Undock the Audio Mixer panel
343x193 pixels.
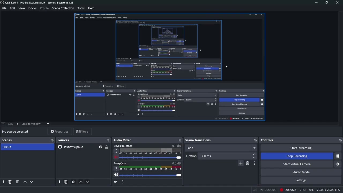pos(180,140)
